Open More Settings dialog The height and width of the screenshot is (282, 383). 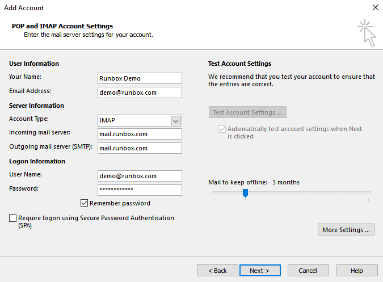(346, 230)
